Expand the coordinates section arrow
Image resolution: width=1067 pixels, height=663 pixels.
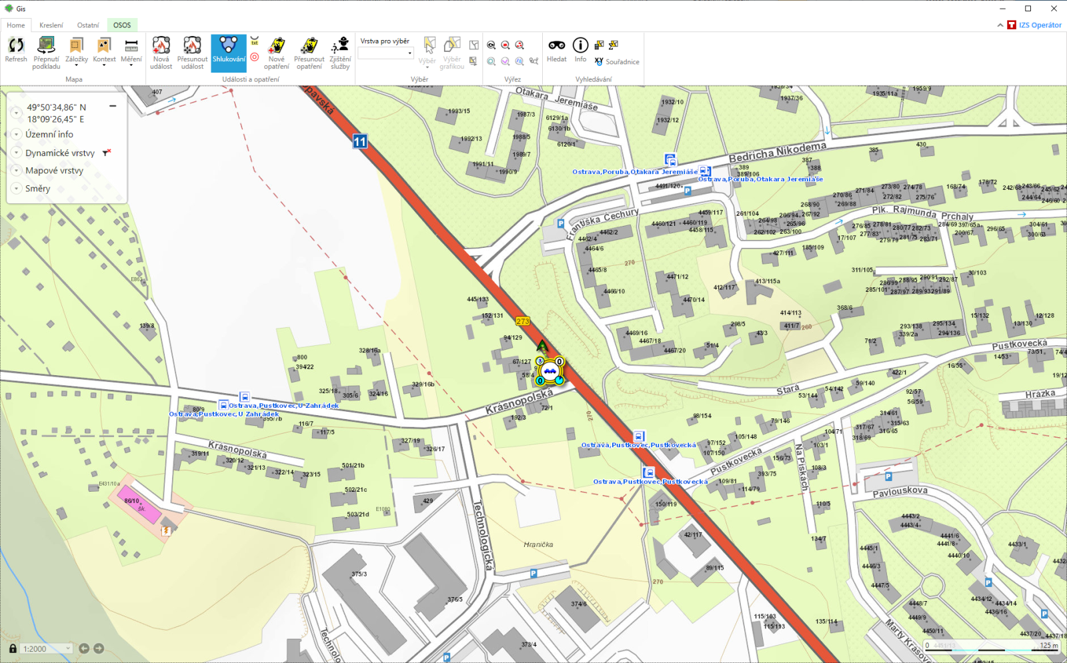(17, 113)
